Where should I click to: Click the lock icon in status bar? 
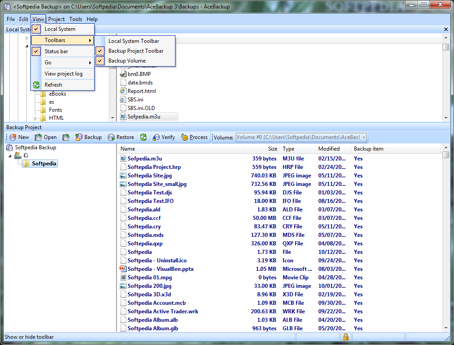click(346, 337)
